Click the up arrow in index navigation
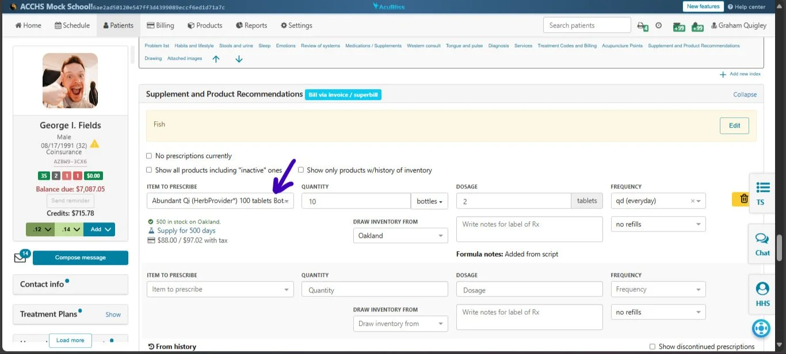The width and height of the screenshot is (786, 354). [x=216, y=59]
